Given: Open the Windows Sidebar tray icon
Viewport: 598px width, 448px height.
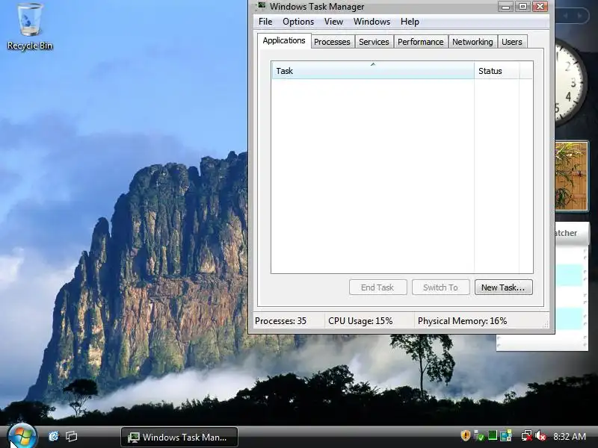Looking at the screenshot, I should coord(506,435).
